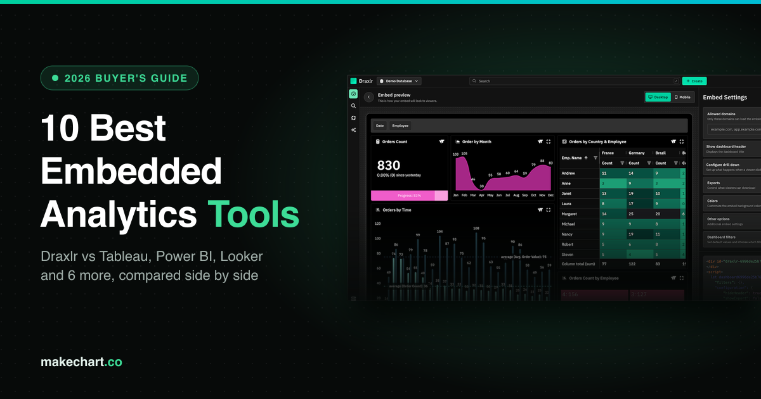The width and height of the screenshot is (761, 399).
Task: Click the Progress 83% bar
Action: [409, 195]
